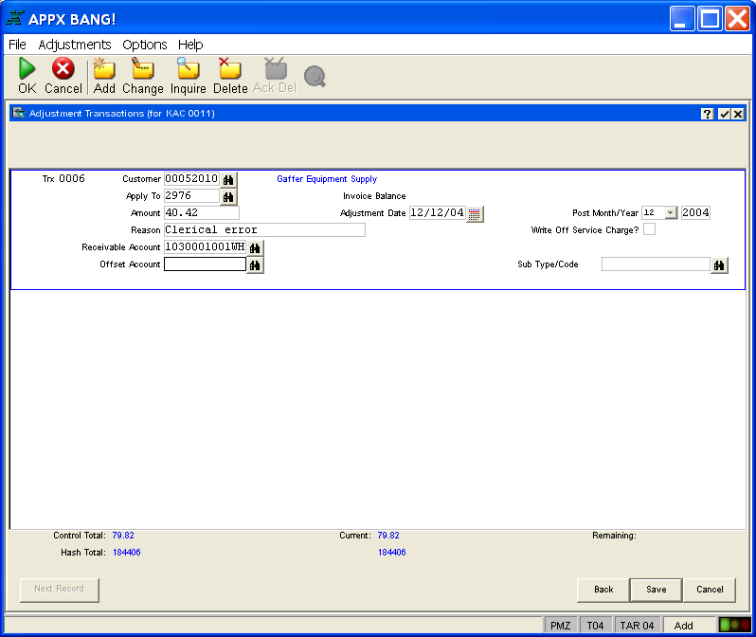Open Offset Account lookup binoculars
Screen dimensions: 756x637
coord(255,265)
